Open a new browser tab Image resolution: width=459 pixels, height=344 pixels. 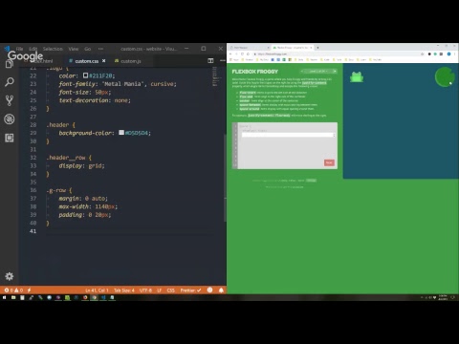317,48
